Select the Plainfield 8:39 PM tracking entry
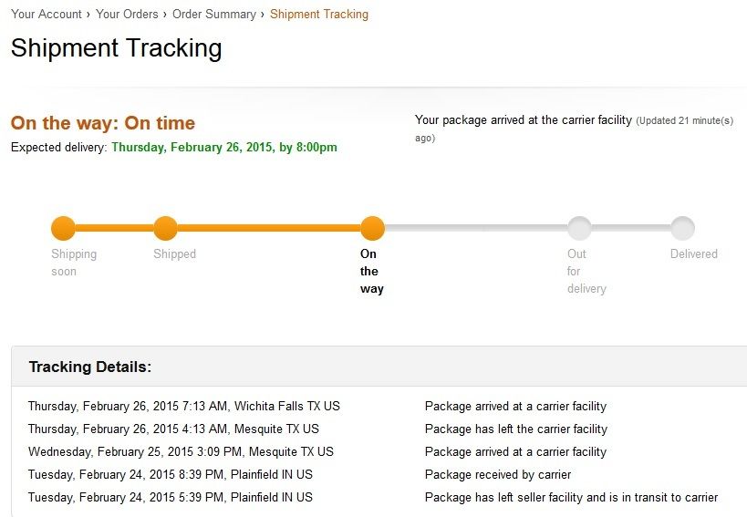Viewport: 747px width, 517px height. click(170, 475)
